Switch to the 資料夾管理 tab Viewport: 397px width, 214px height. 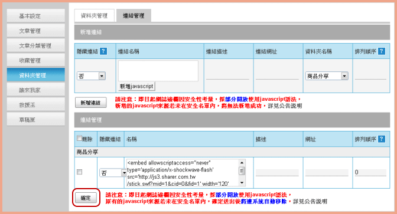pos(94,16)
